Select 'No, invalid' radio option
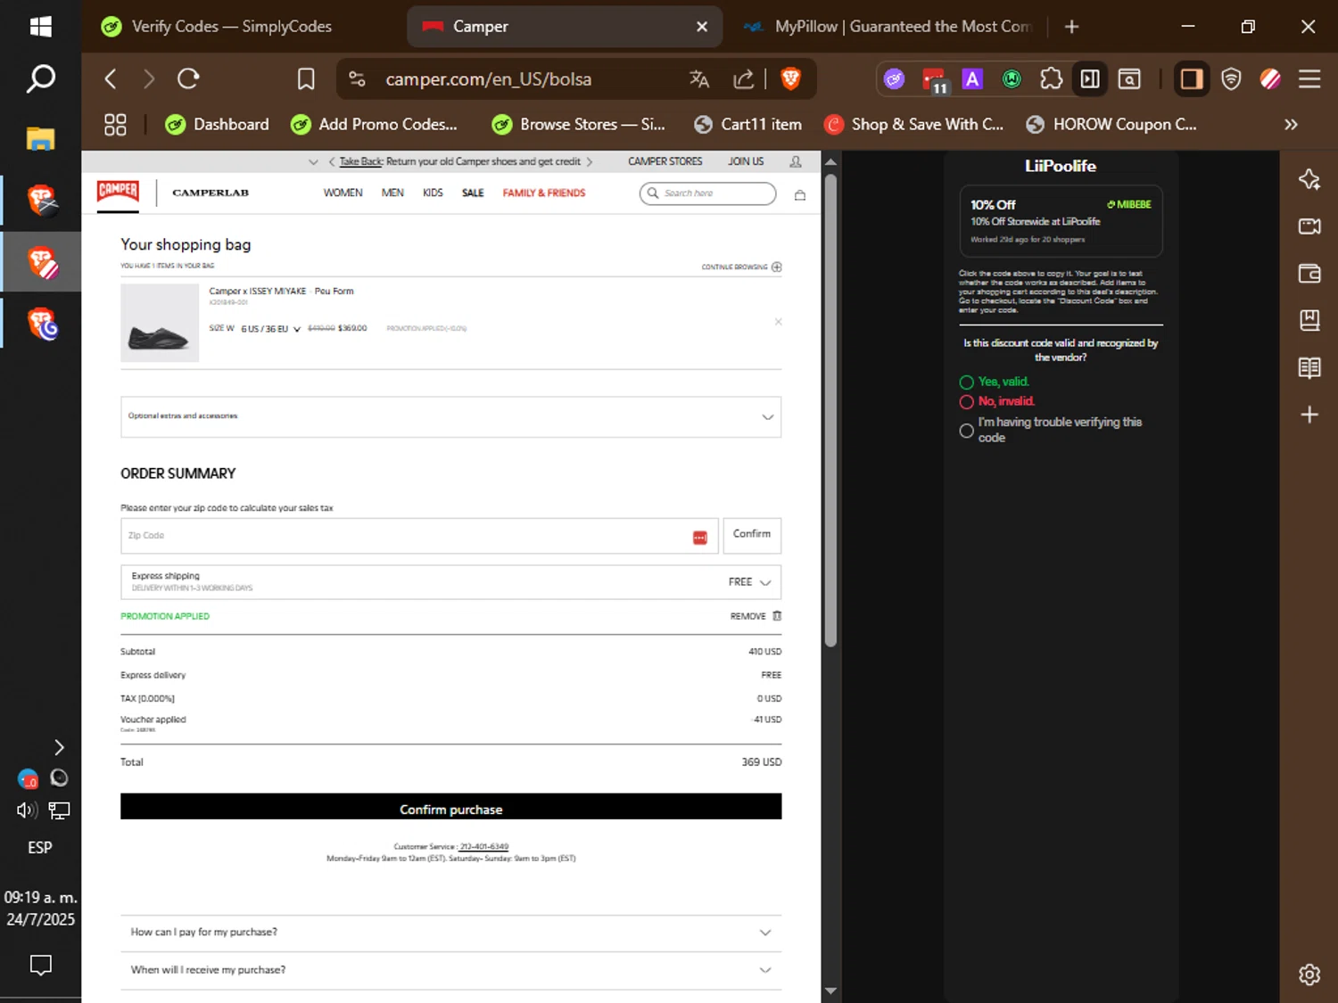 pos(966,402)
